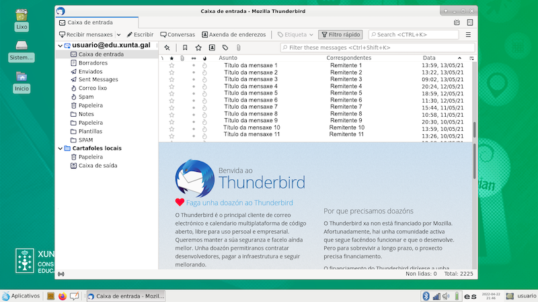Open the Thunderbird hamburger menu
This screenshot has width=538, height=302.
pyautogui.click(x=468, y=34)
